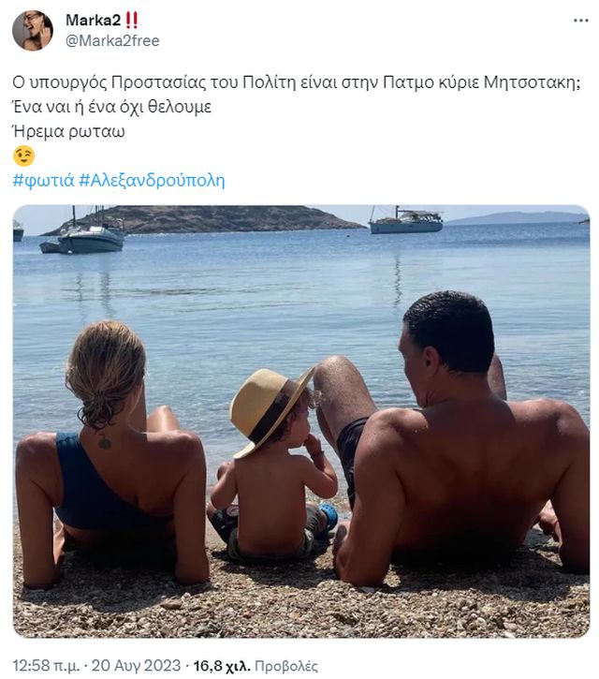Open the #φωτιά hashtag
Viewport: 599px width, 679px height.
click(44, 180)
